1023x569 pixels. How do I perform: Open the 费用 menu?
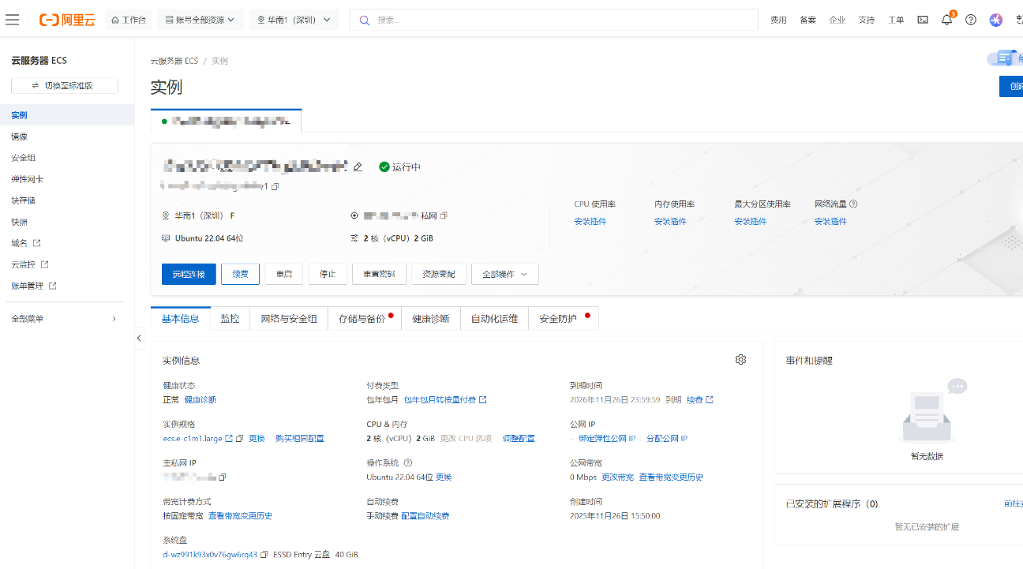click(x=778, y=20)
